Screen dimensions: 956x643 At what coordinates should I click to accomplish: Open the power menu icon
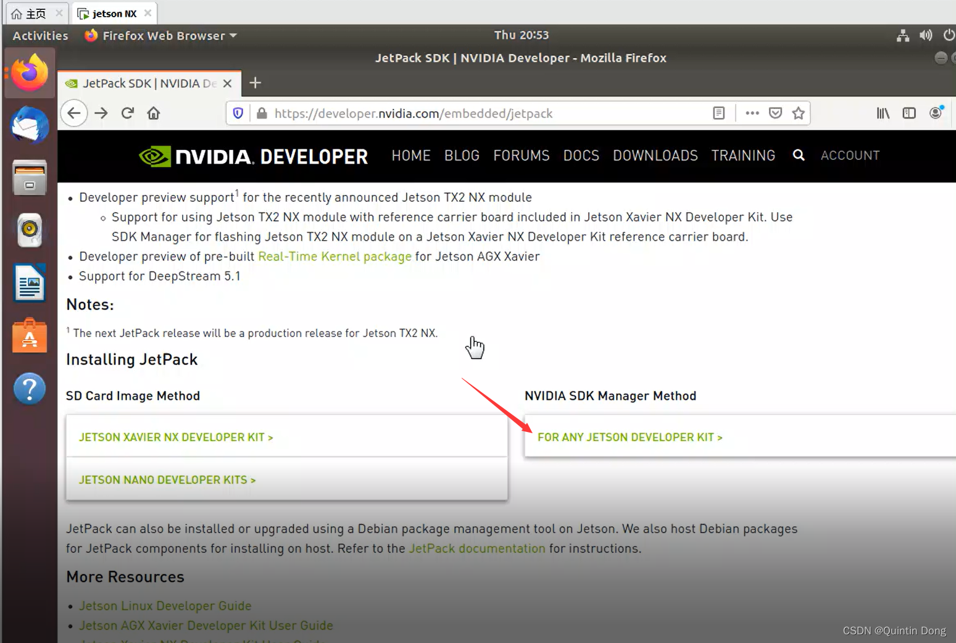(949, 35)
